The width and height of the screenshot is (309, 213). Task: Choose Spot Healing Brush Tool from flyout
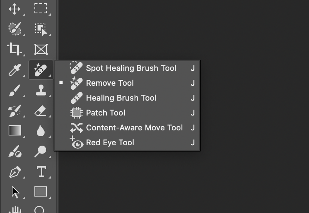[131, 68]
